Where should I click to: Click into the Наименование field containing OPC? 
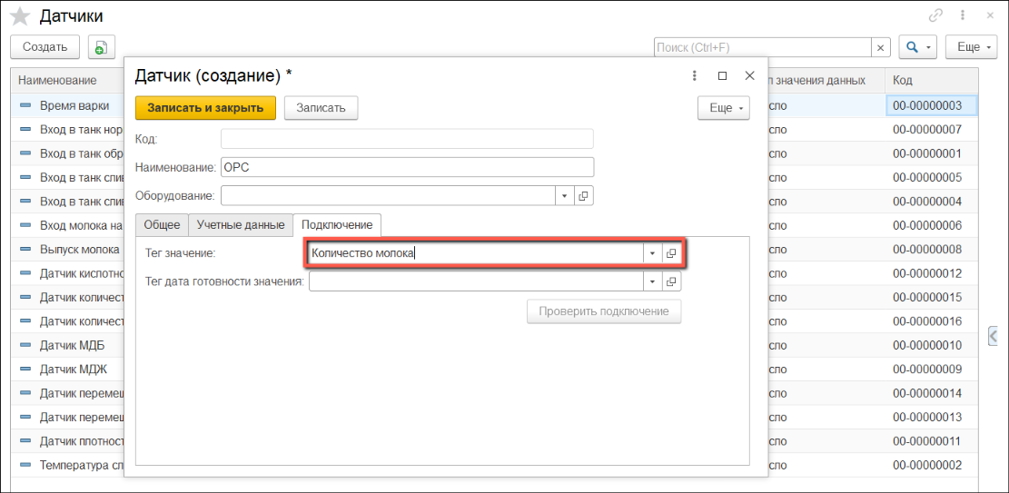[407, 167]
